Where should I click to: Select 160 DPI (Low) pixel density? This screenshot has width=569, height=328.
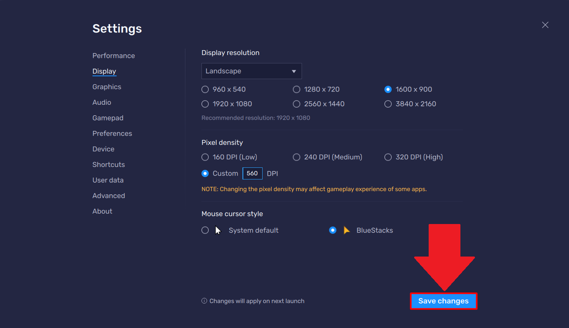(x=205, y=157)
